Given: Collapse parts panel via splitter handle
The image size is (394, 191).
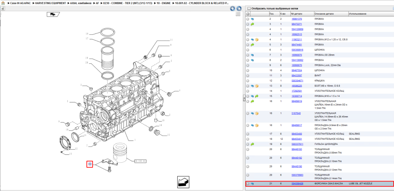Looking at the screenshot, I should [244, 98].
